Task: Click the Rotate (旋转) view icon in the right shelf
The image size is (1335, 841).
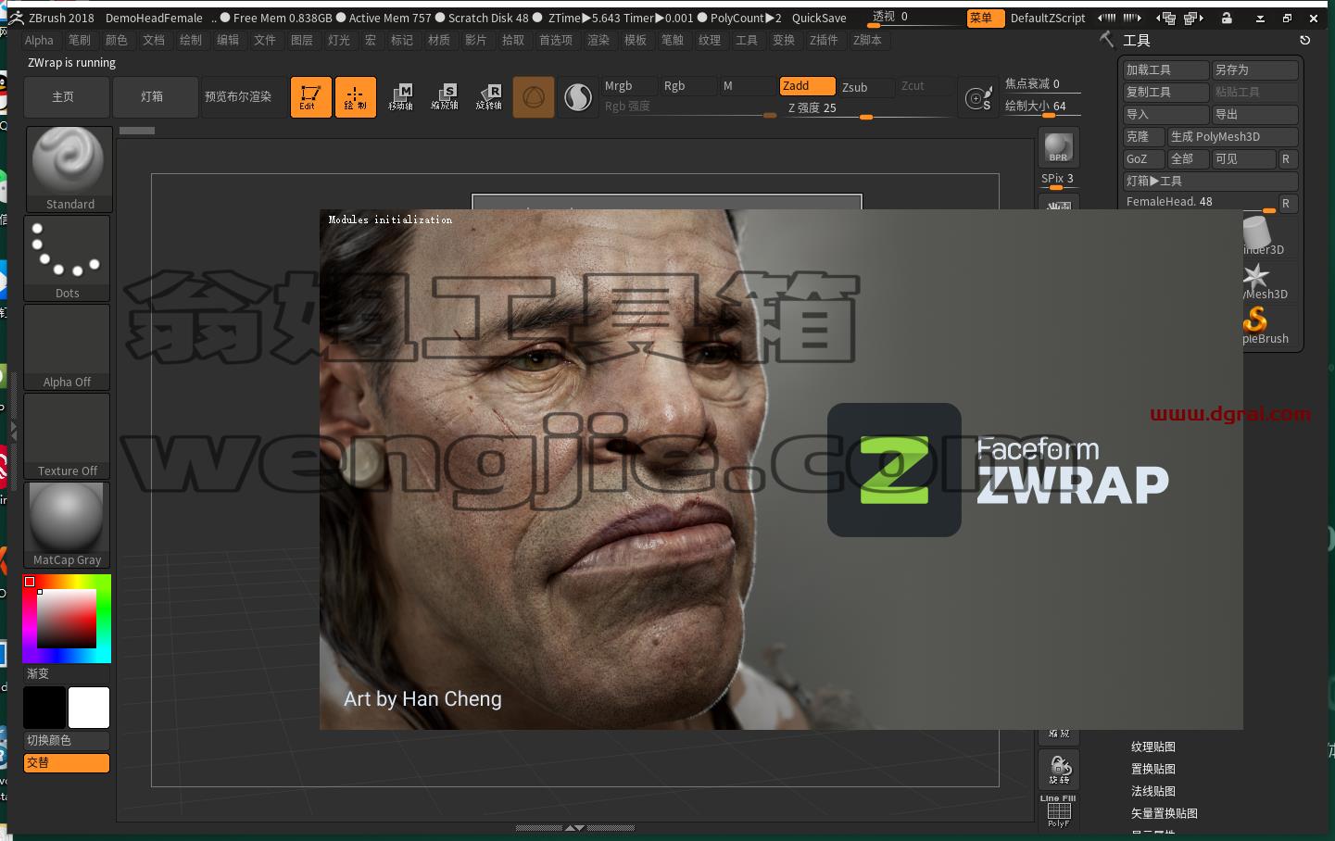Action: [x=1059, y=770]
